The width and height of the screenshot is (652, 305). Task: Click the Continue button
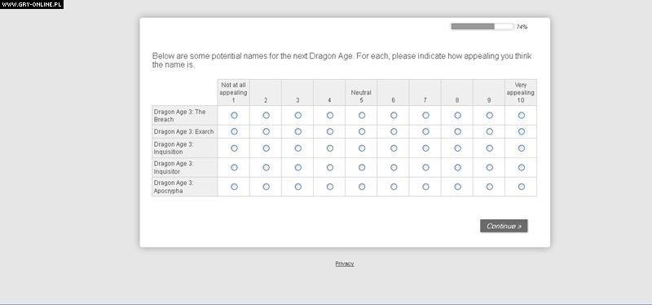coord(504,226)
